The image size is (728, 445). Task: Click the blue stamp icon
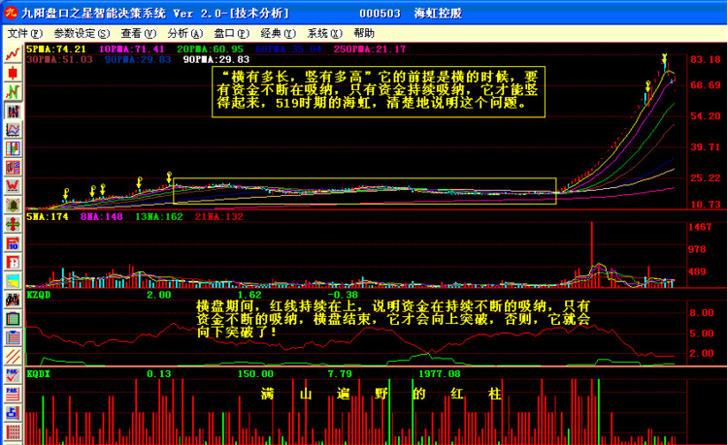point(13,413)
